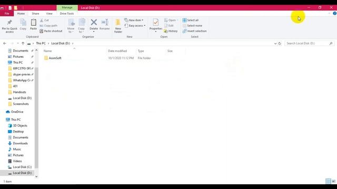Sort by Size column header
The width and height of the screenshot is (337, 189).
point(170,51)
